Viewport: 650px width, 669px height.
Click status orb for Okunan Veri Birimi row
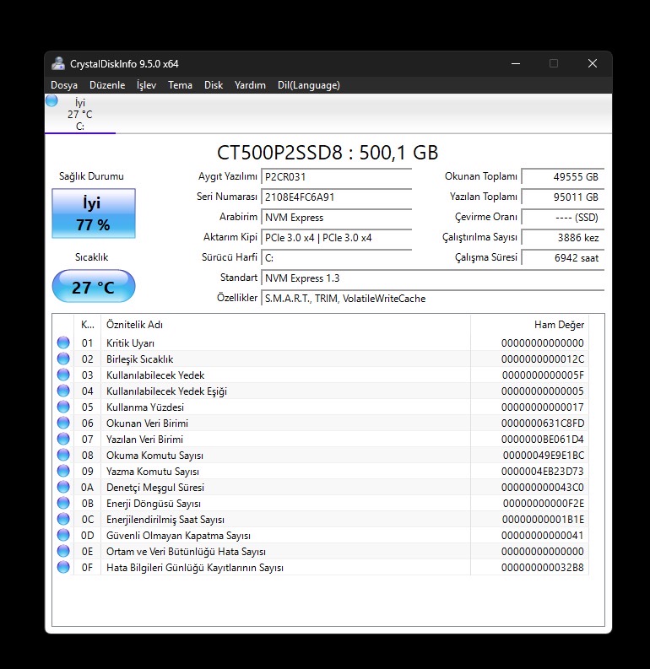[x=63, y=423]
